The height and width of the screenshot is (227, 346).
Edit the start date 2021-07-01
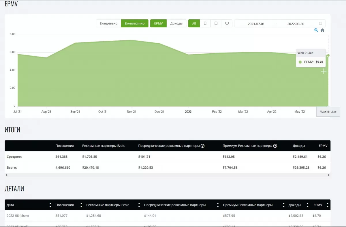click(x=256, y=24)
